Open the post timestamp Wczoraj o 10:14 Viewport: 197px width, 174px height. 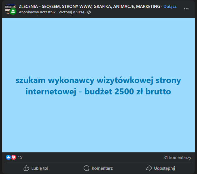72,12
